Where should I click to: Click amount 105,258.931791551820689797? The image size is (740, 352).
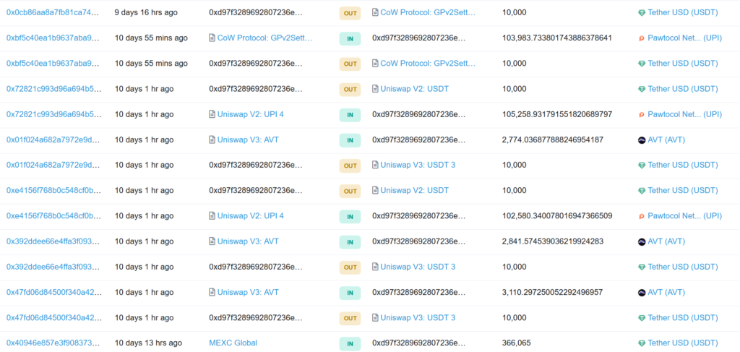point(558,115)
